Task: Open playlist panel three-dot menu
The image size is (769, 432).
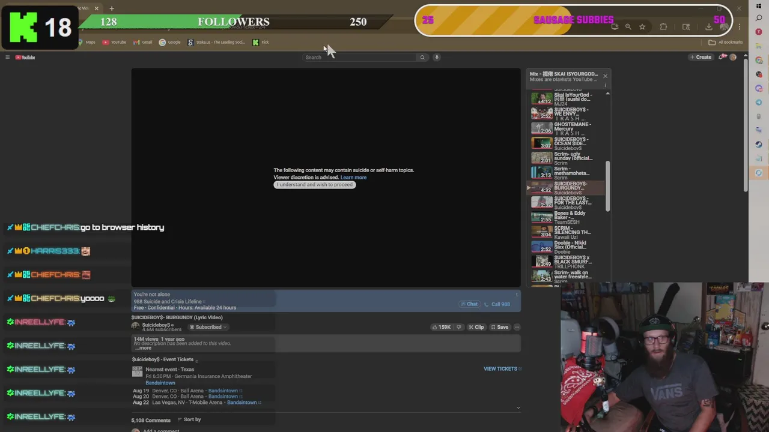Action: click(605, 85)
